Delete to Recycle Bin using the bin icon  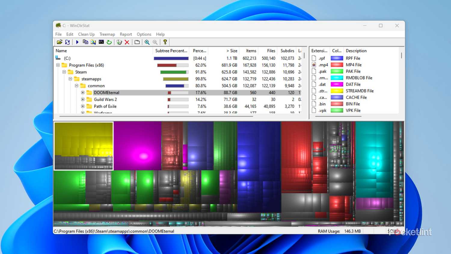pos(118,42)
